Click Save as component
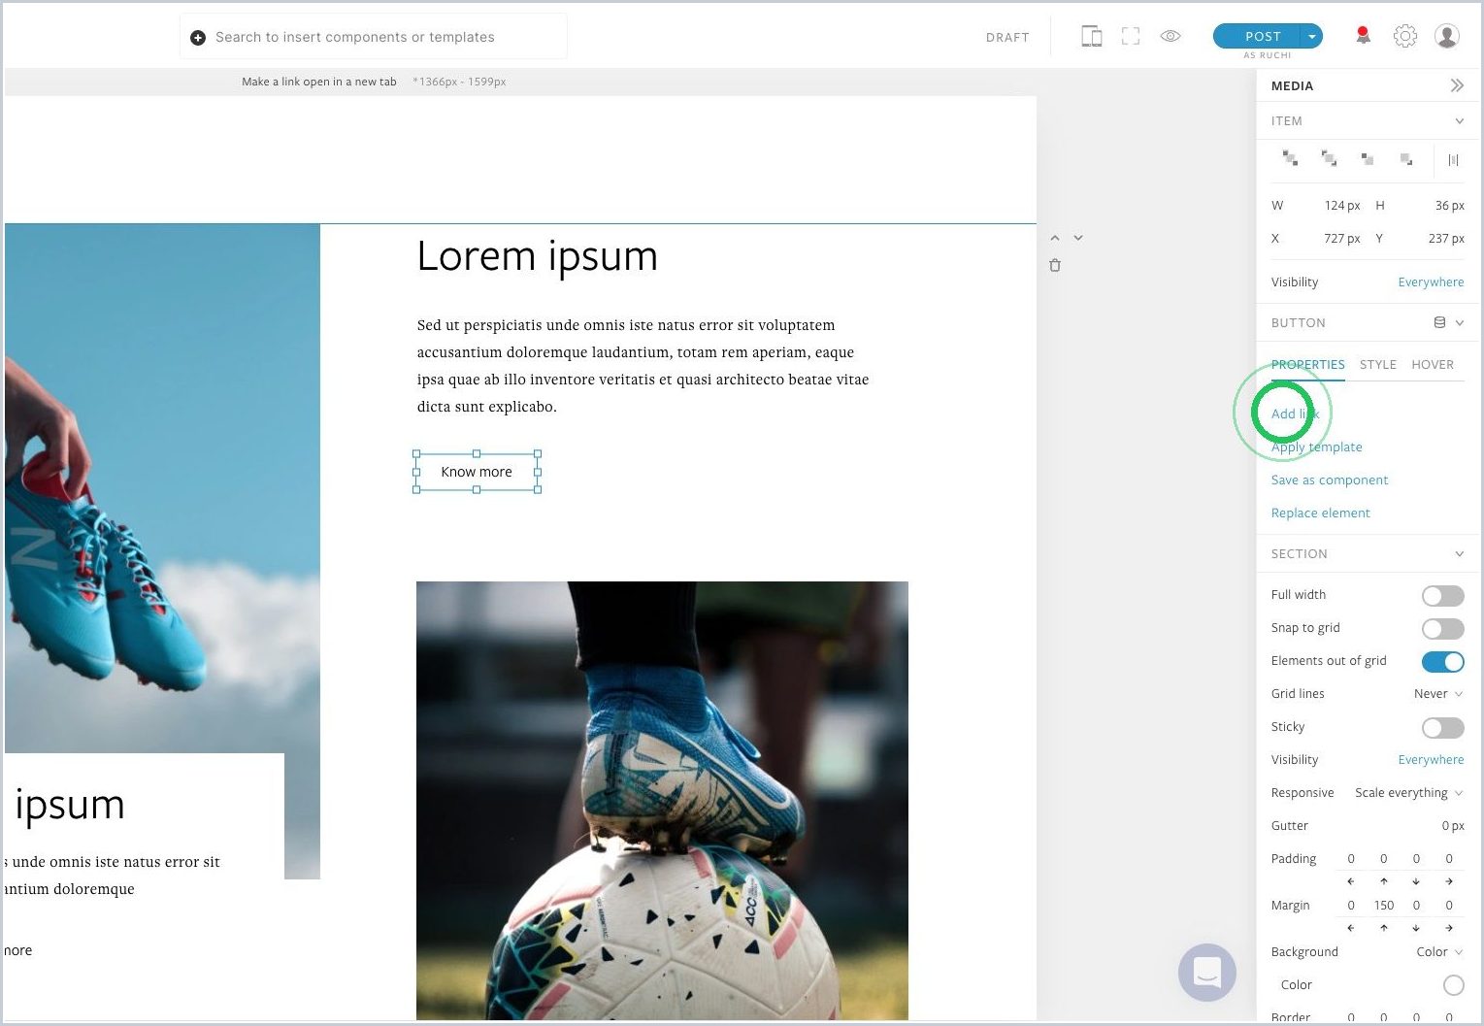Screen dimensions: 1484x1026 click(x=1330, y=480)
